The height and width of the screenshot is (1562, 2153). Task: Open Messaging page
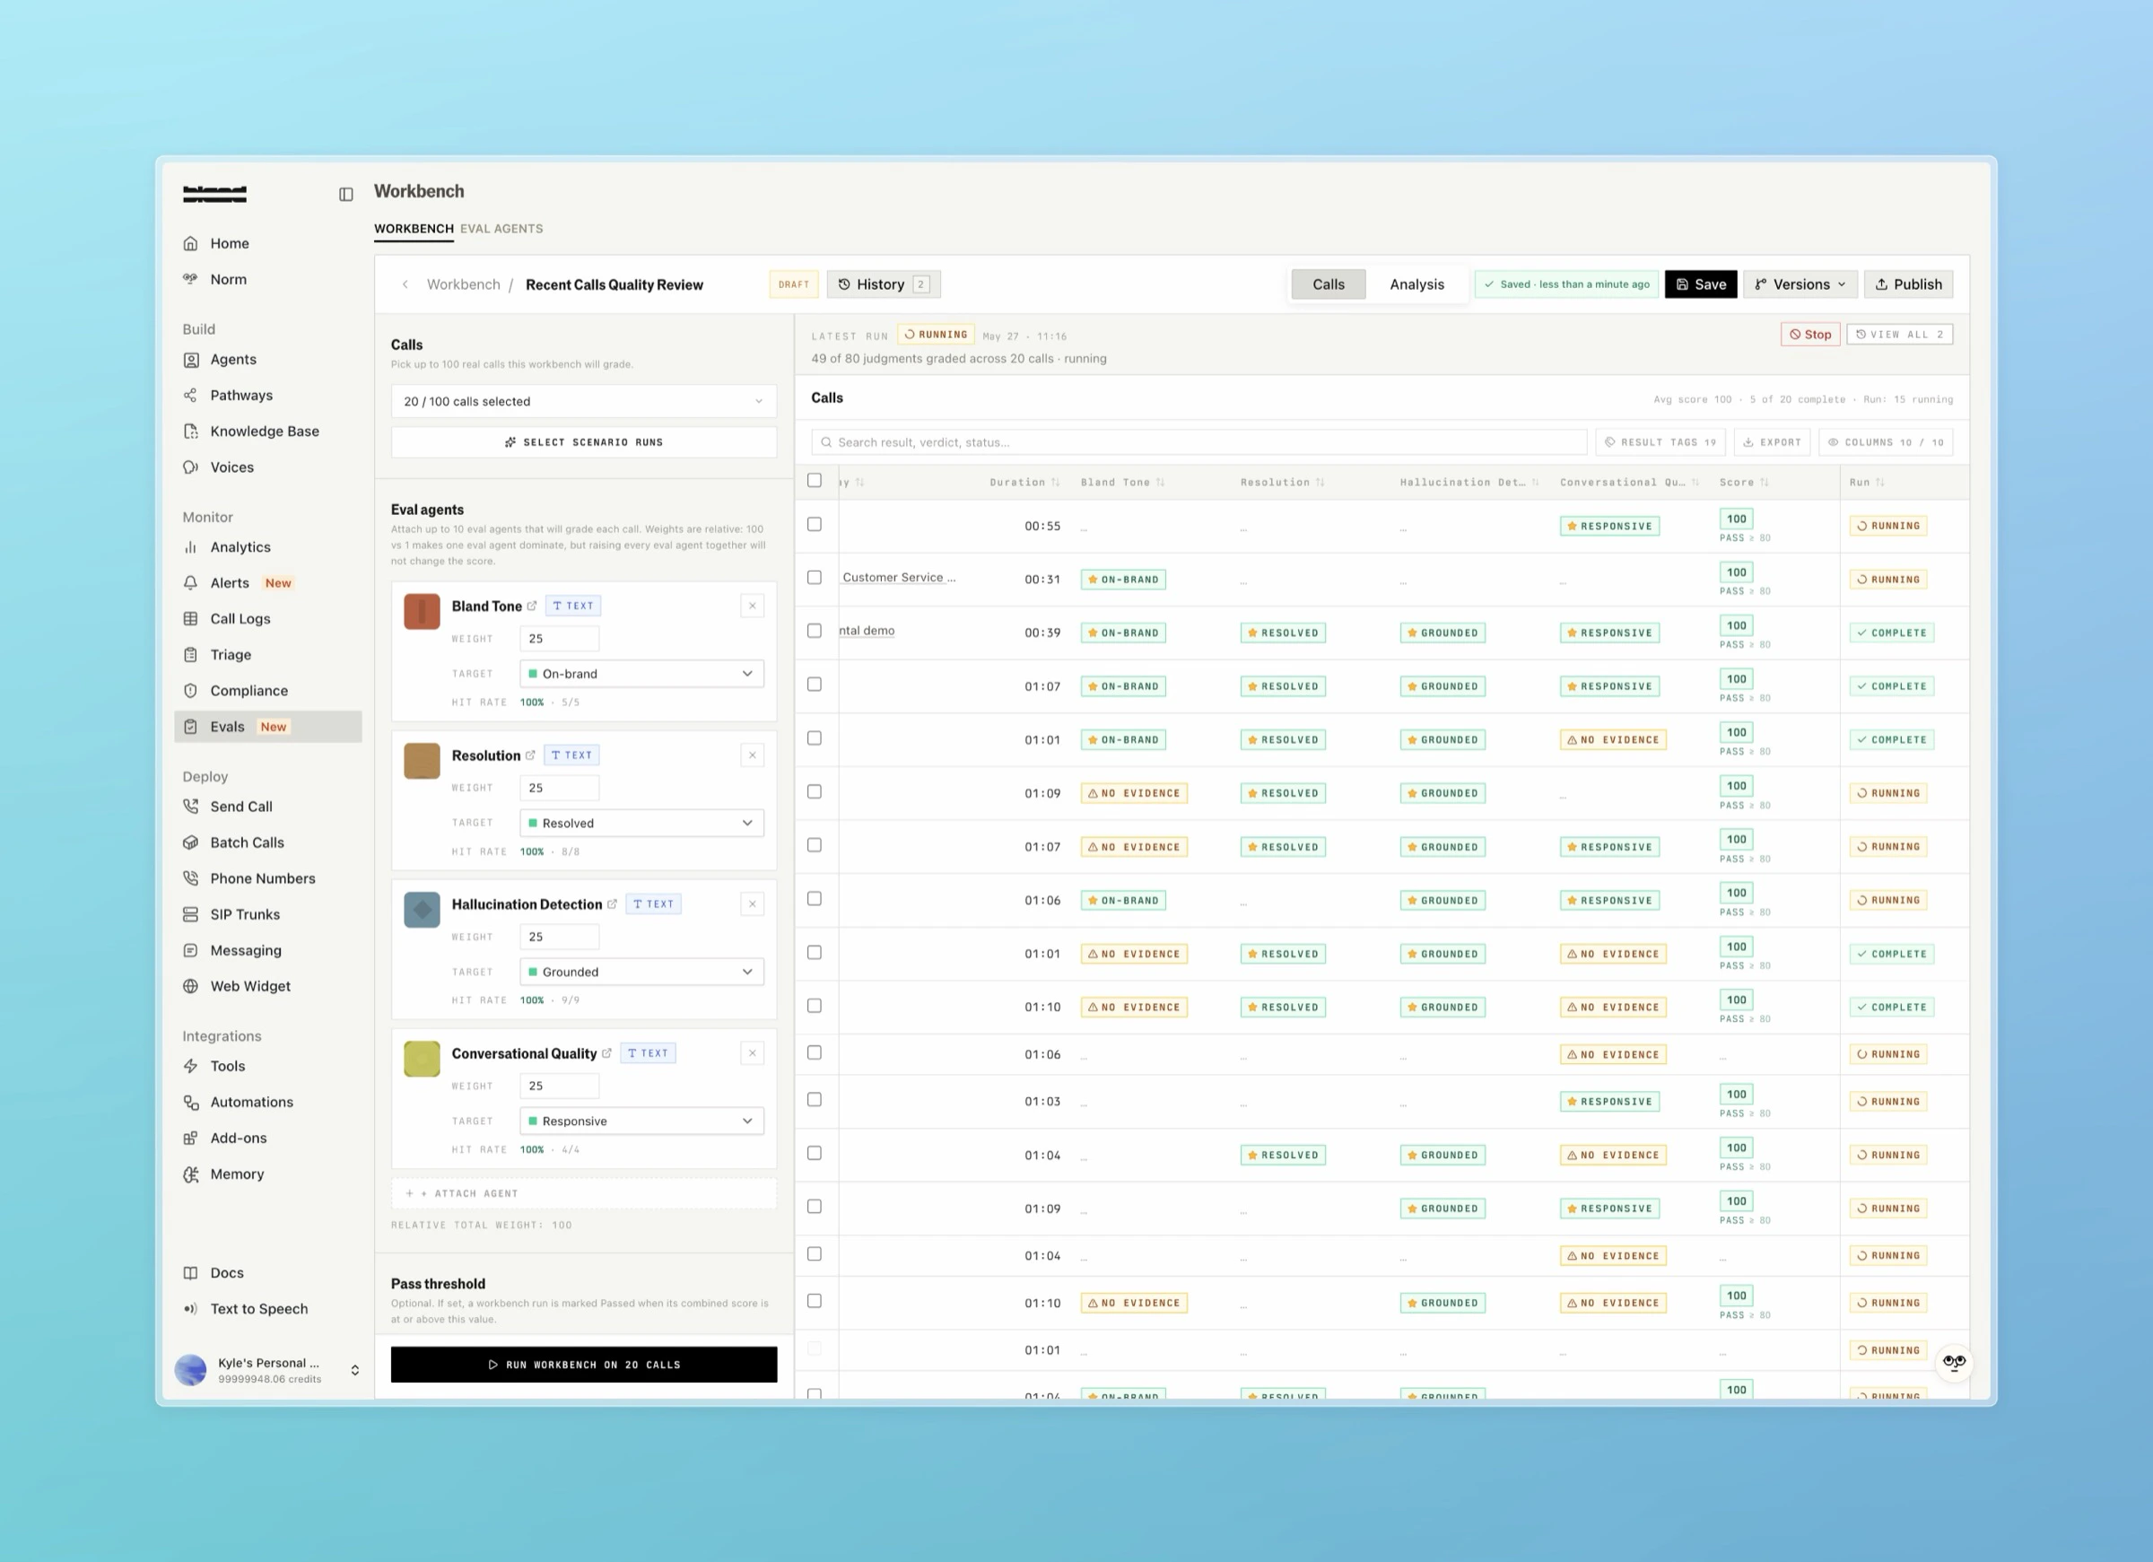246,950
